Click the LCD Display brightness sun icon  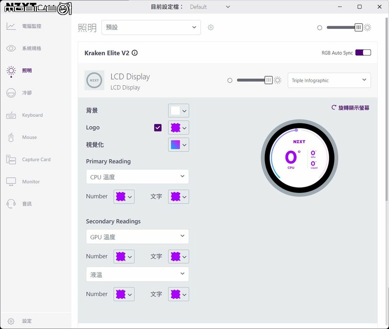278,80
